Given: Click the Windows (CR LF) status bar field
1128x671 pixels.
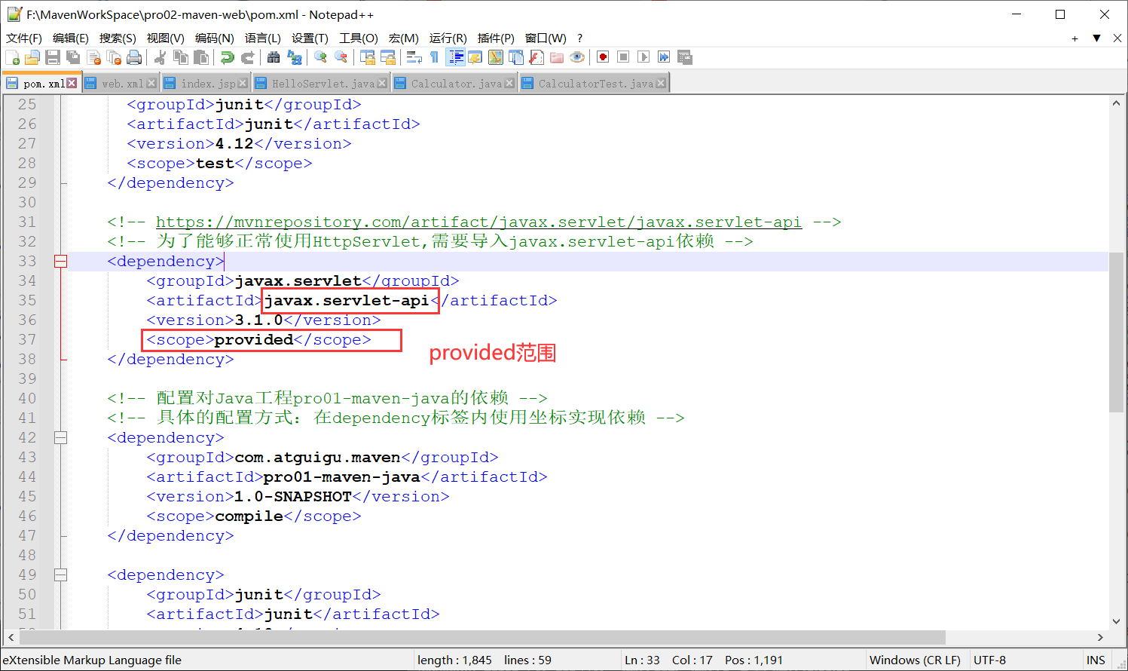Looking at the screenshot, I should pyautogui.click(x=915, y=660).
